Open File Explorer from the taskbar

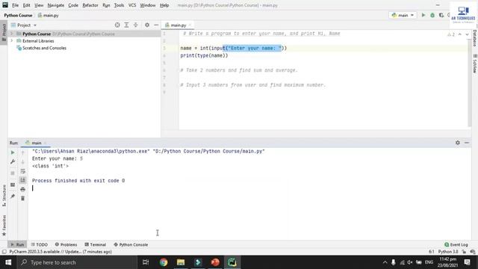coord(181,262)
